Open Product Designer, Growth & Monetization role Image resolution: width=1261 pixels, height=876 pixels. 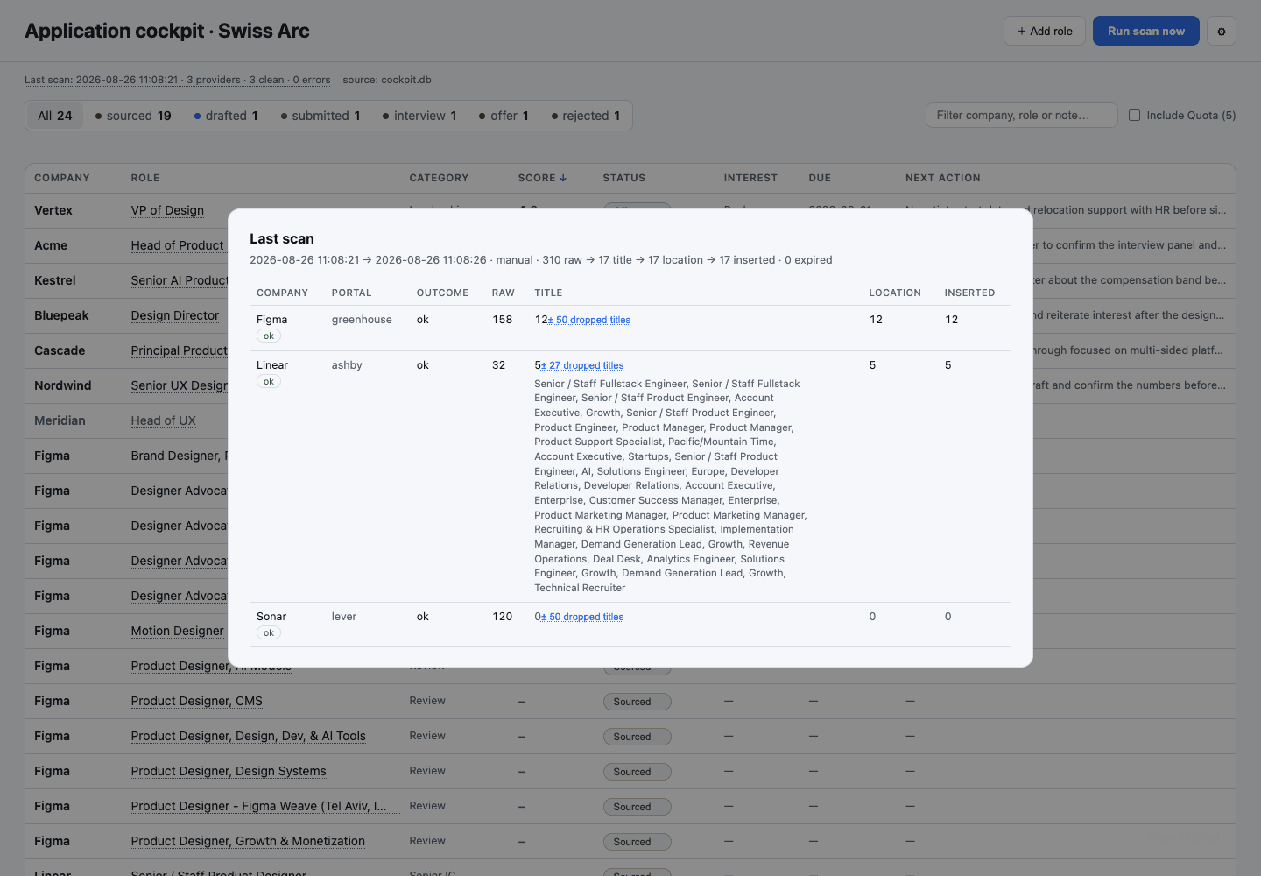248,841
